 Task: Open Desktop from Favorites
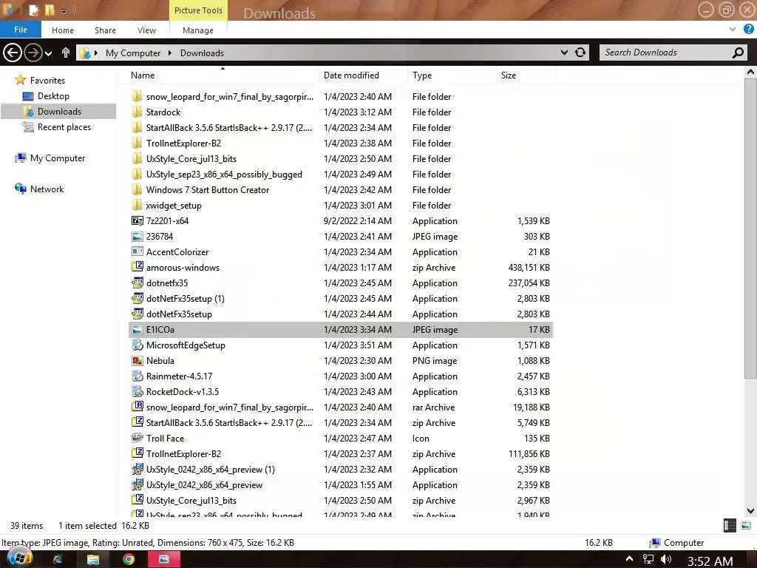click(x=53, y=96)
